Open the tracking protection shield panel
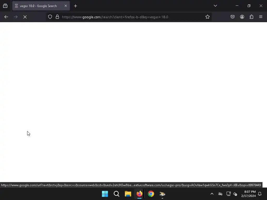 [50, 17]
